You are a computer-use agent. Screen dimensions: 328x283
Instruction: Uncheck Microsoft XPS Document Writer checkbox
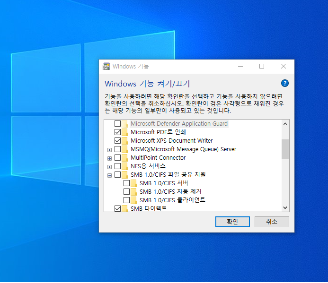click(x=117, y=141)
